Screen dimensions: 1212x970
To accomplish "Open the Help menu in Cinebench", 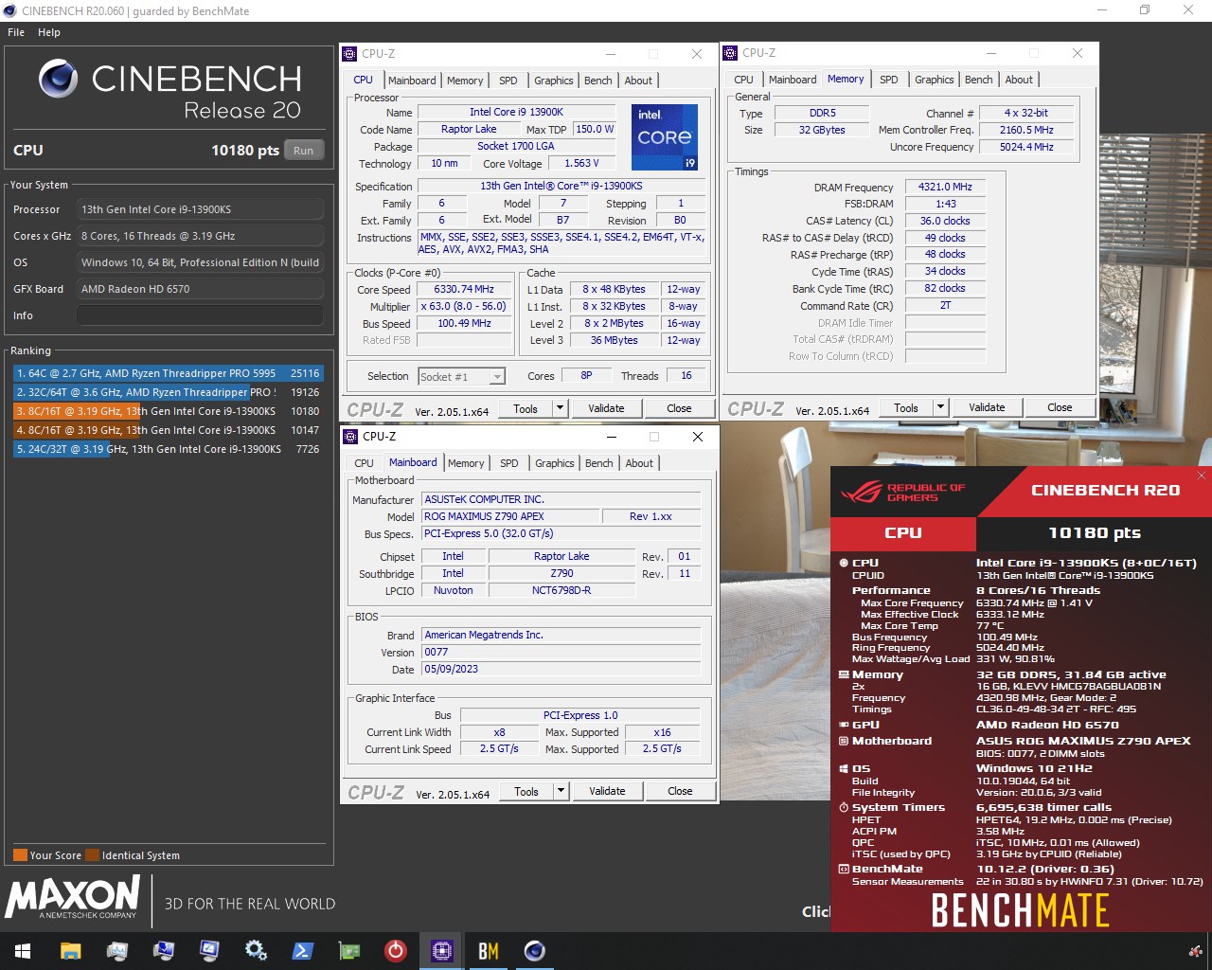I will 49,32.
